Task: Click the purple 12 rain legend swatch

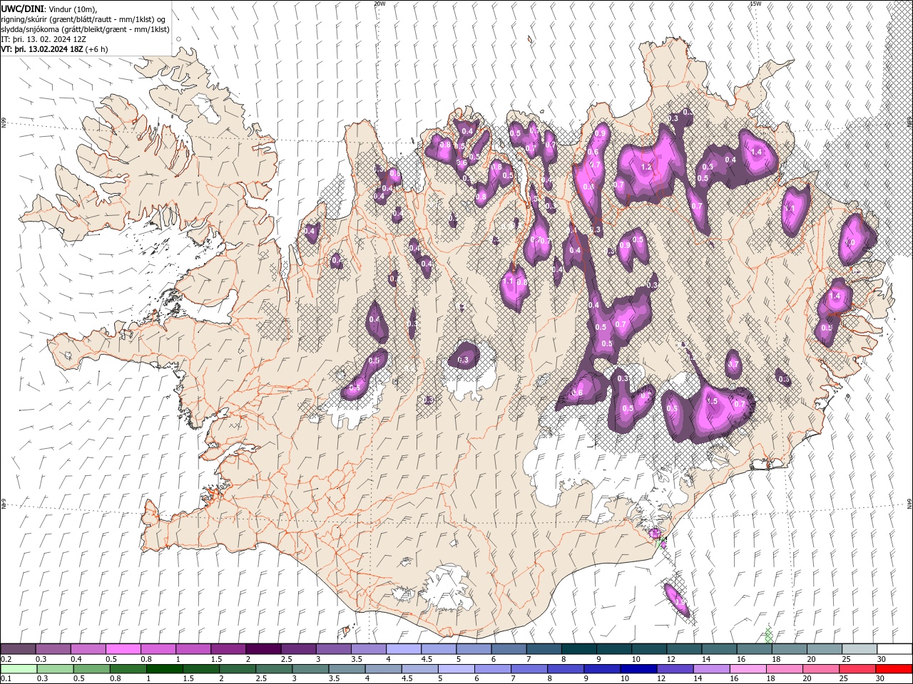Action: pyautogui.click(x=675, y=669)
